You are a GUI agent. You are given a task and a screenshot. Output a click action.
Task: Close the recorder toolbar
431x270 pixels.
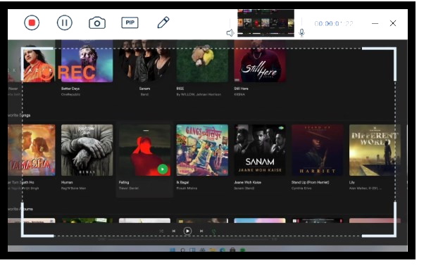pos(393,23)
